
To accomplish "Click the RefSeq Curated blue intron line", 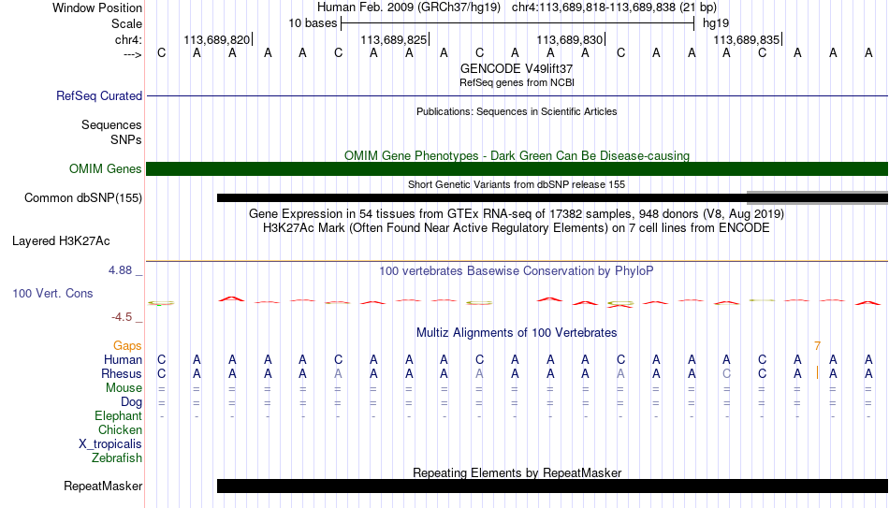I will (x=517, y=95).
